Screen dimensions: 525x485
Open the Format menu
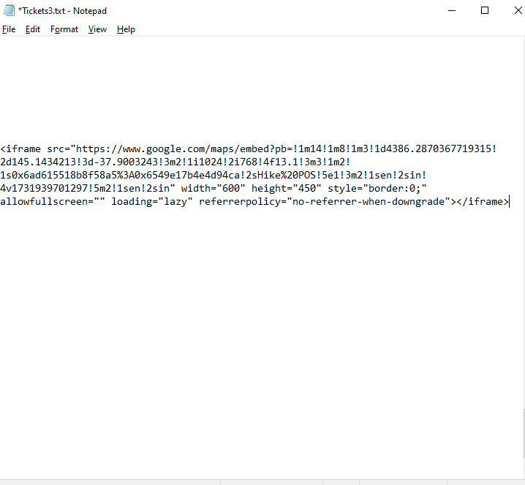pos(64,29)
